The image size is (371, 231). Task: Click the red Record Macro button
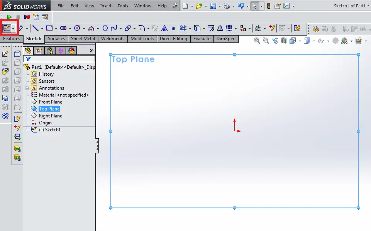coord(29,17)
